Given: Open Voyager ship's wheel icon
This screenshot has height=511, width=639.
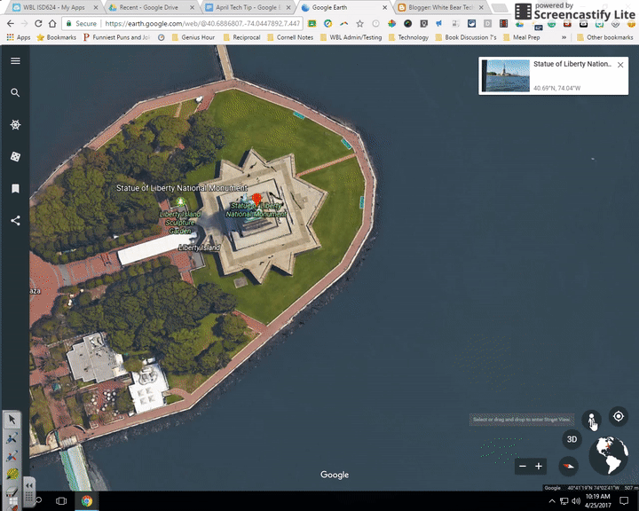Looking at the screenshot, I should [x=15, y=125].
